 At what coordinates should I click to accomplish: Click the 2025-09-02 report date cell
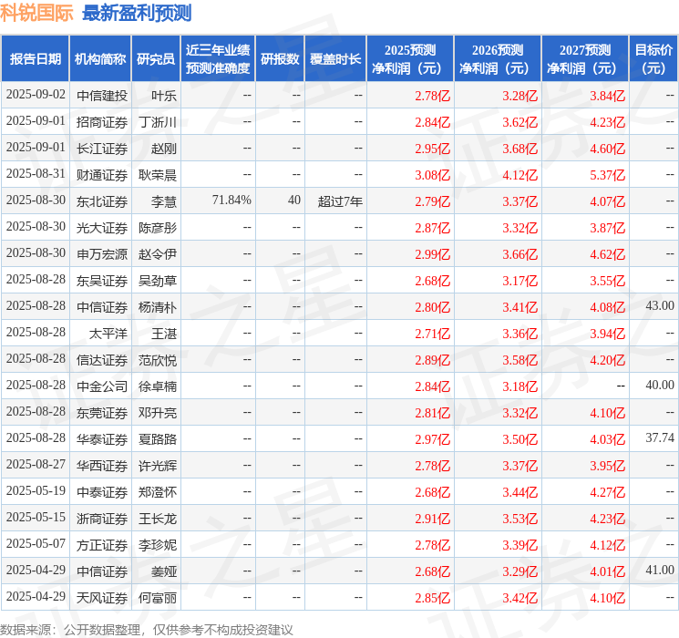pos(36,94)
